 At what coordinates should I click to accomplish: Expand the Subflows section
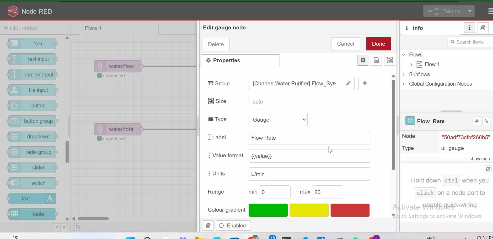click(404, 74)
